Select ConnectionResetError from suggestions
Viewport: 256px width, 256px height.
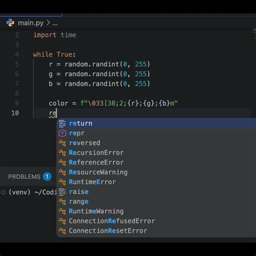click(x=156, y=231)
